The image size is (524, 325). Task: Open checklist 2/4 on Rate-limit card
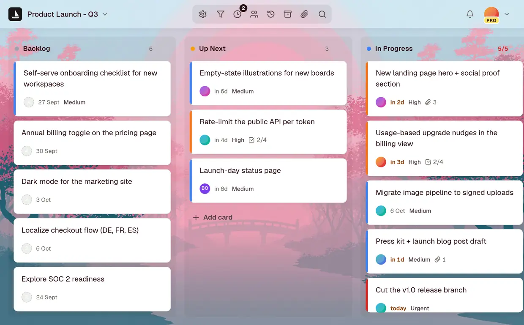tap(258, 140)
